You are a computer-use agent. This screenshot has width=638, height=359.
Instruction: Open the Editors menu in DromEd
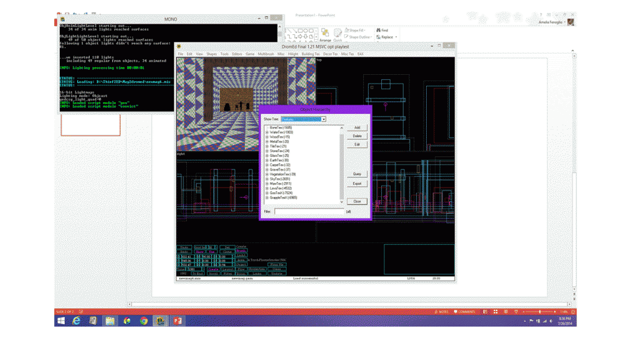pyautogui.click(x=237, y=54)
